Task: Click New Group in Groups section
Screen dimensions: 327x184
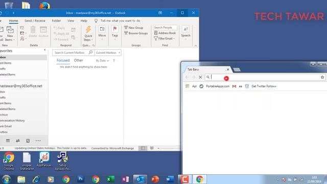Action: tap(134, 28)
